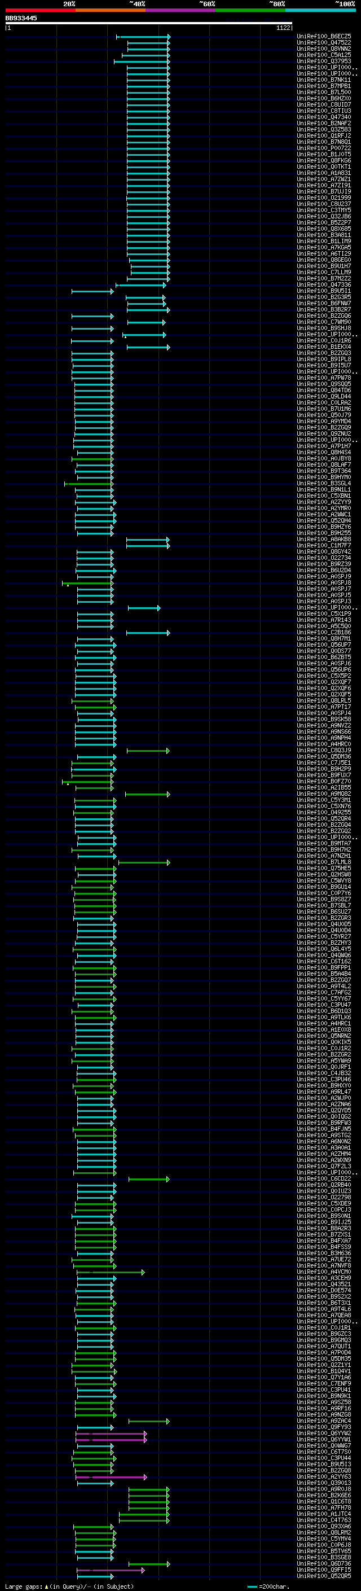Click hit label UniRef100_Q6YYW1
361x1591 pixels.
coord(324,1439)
